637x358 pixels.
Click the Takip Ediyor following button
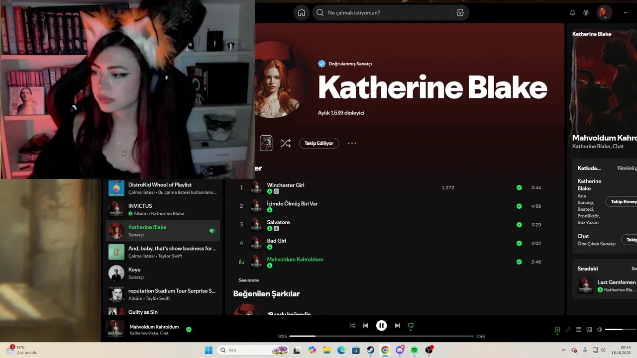tap(319, 143)
